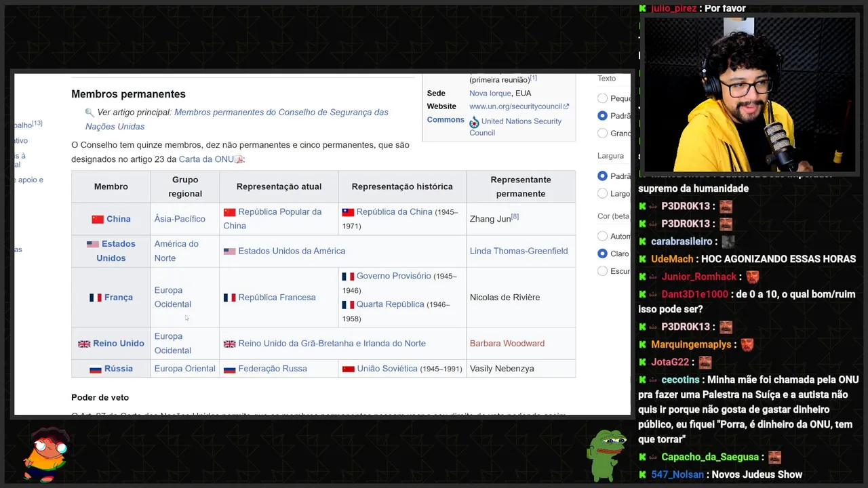Click the Commons logo icon in infobox

pos(474,122)
